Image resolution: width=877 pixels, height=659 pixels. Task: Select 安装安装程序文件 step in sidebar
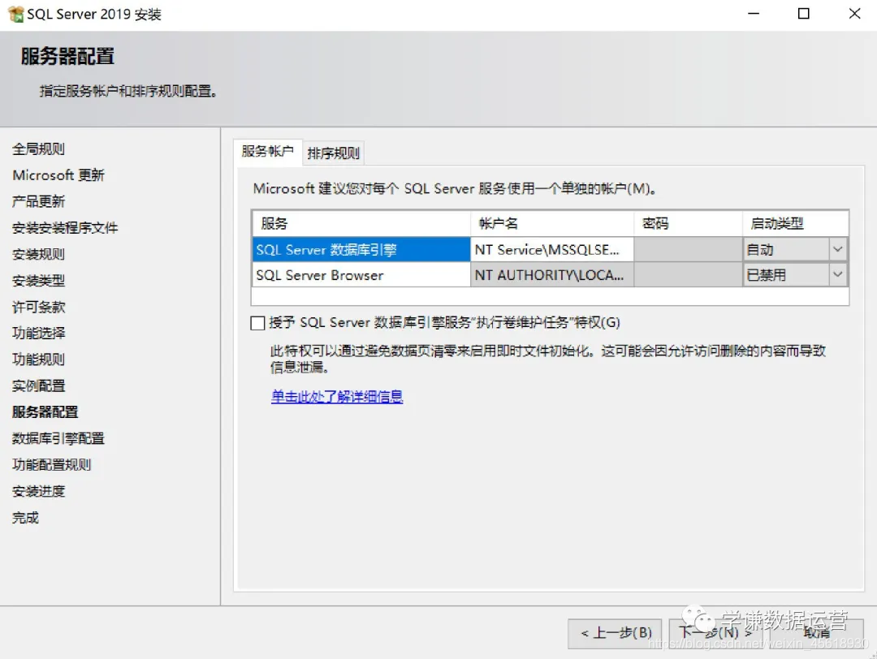(65, 228)
